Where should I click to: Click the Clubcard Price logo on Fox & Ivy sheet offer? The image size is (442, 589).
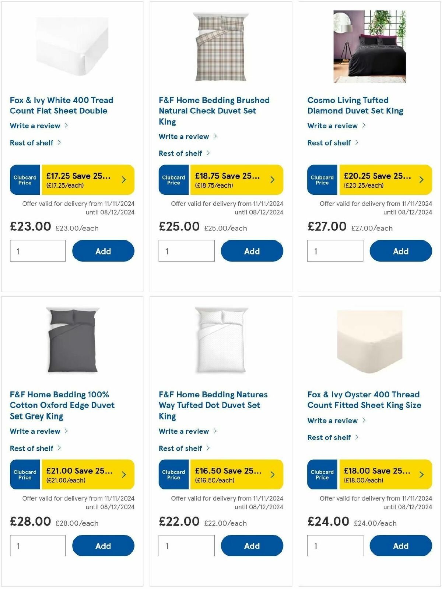point(24,180)
